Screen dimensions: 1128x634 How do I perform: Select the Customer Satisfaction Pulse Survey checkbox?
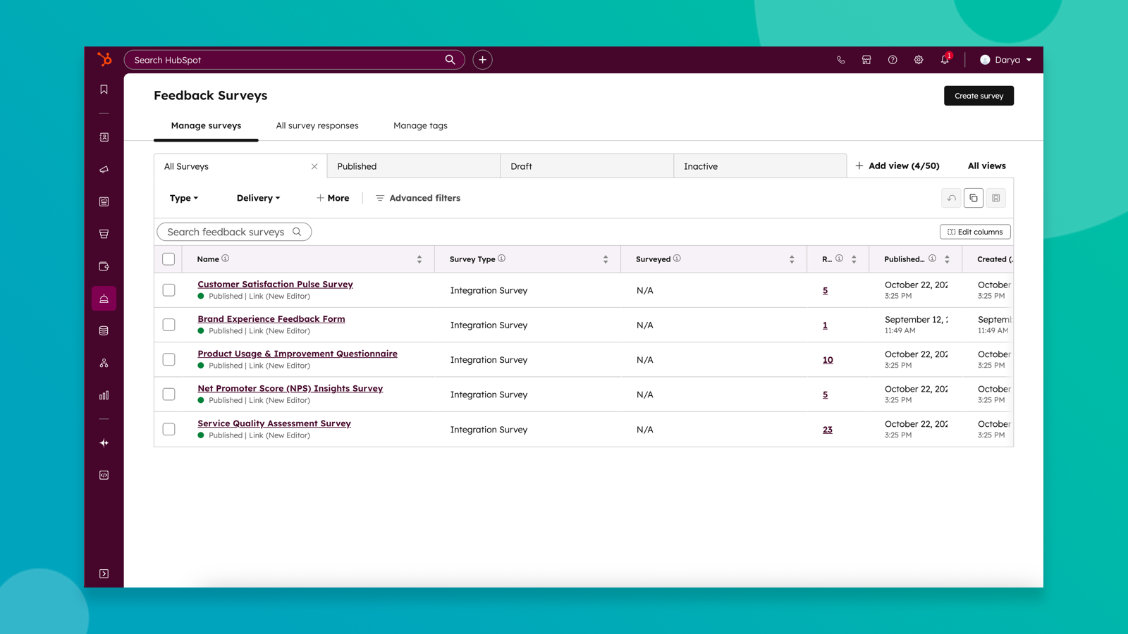[168, 290]
